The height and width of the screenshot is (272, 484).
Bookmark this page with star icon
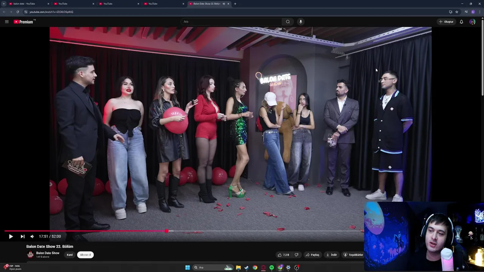coord(457,12)
